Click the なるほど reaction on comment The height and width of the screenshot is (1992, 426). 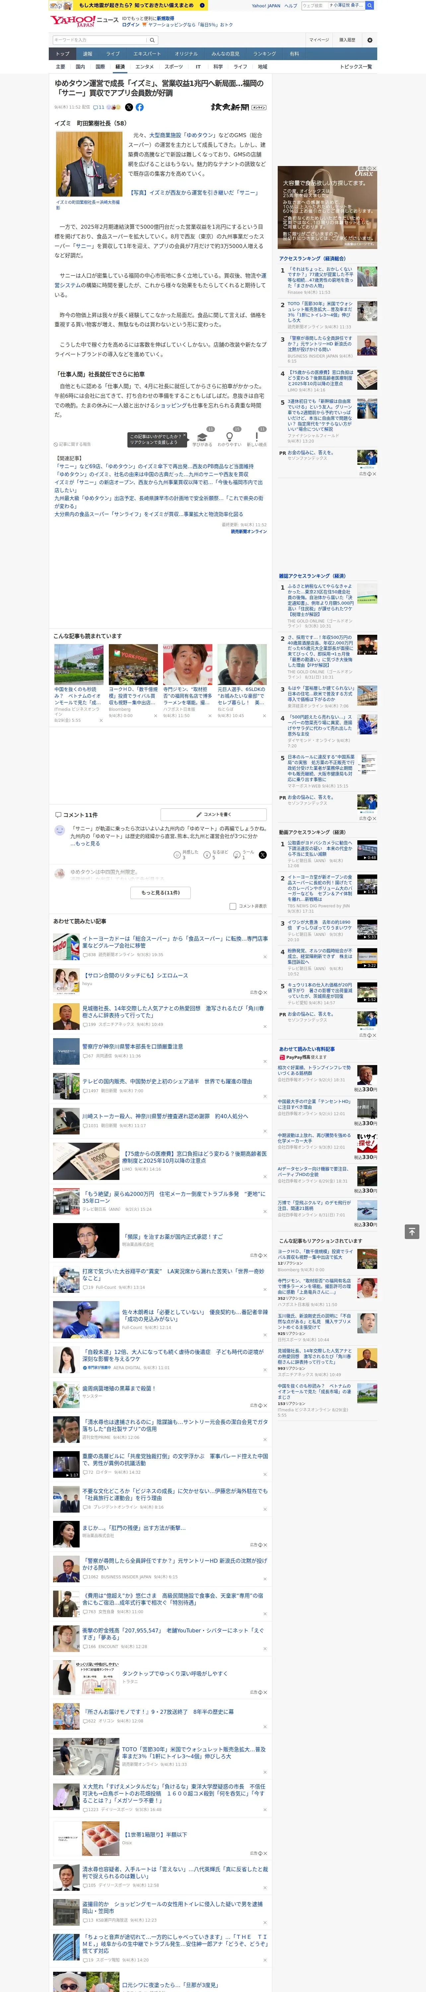click(216, 855)
